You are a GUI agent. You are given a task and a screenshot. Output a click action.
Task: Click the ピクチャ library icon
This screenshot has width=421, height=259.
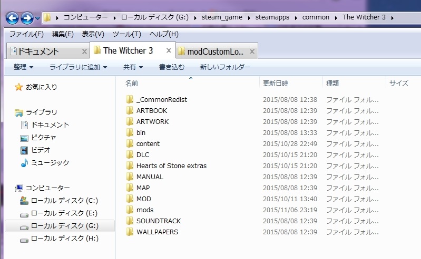pyautogui.click(x=24, y=138)
